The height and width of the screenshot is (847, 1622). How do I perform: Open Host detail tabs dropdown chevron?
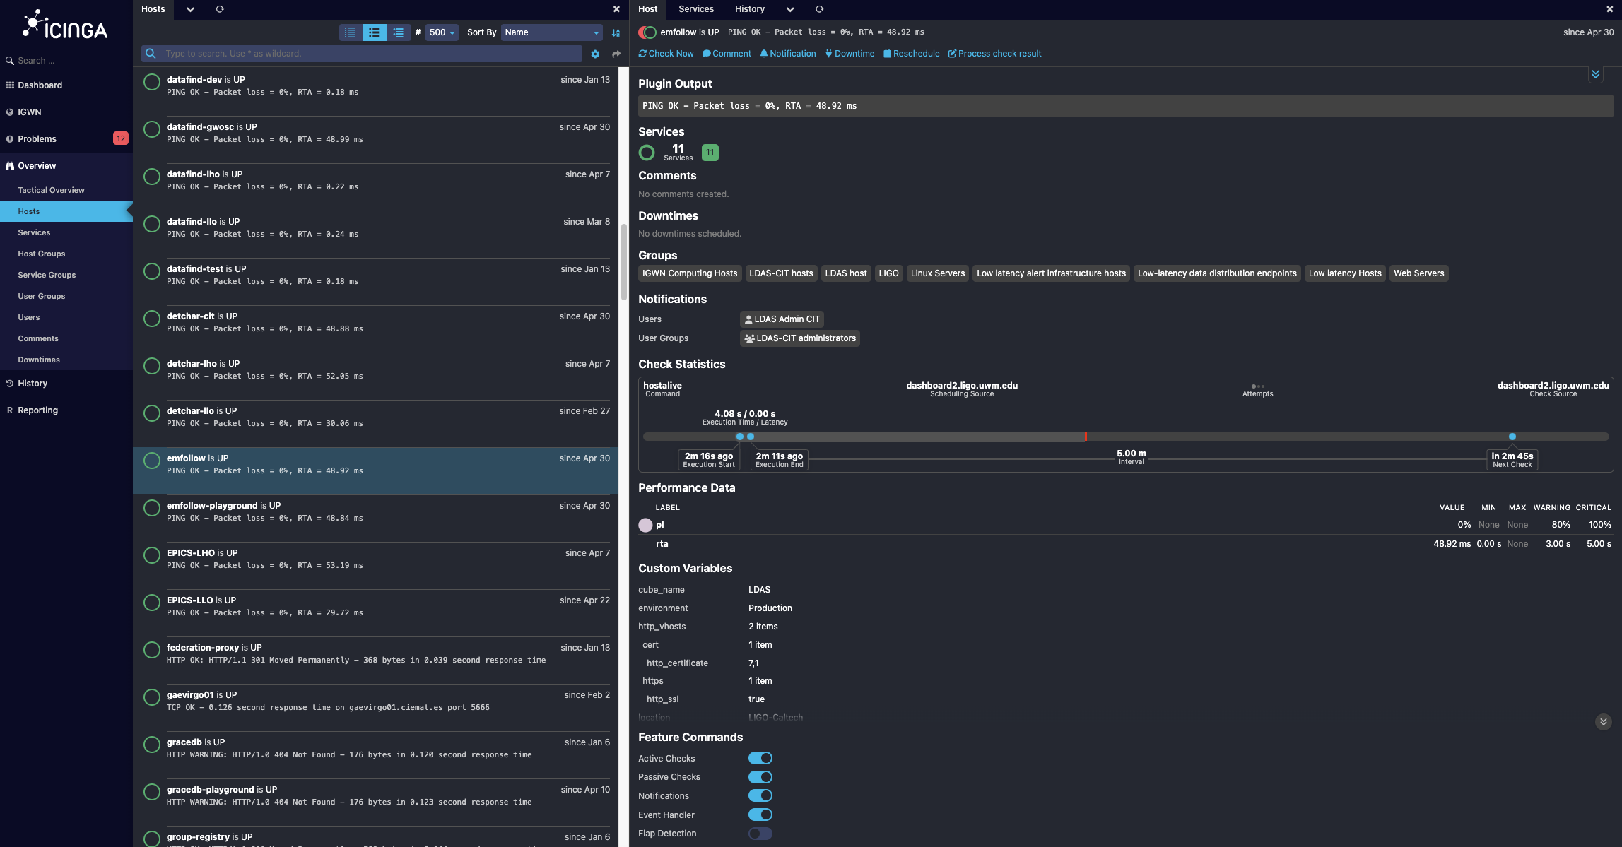click(x=790, y=9)
